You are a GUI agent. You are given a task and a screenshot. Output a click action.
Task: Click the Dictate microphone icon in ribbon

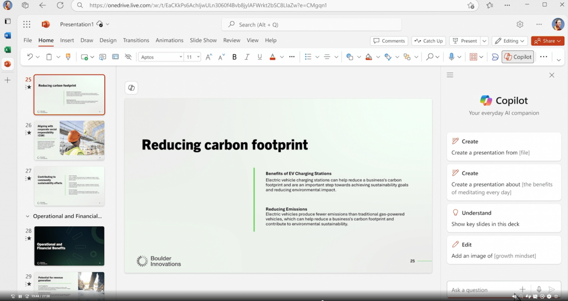(x=452, y=57)
